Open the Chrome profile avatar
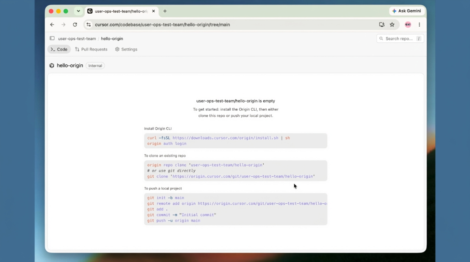 [408, 25]
